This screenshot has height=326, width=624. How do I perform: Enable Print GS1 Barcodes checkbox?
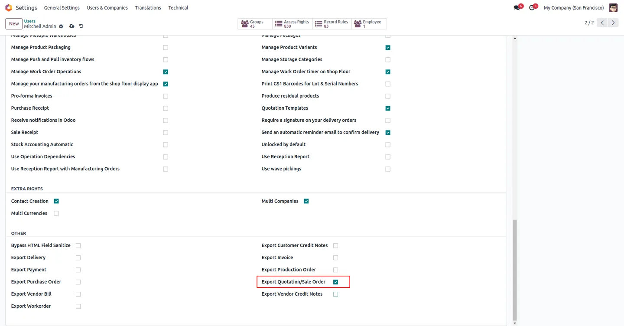click(x=388, y=84)
